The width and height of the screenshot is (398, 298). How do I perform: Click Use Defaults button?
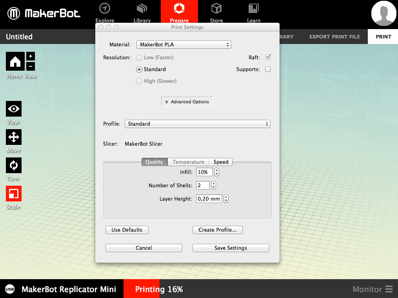(127, 230)
